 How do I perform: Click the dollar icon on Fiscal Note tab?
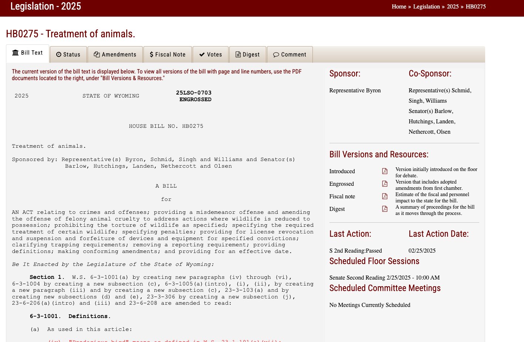[152, 54]
